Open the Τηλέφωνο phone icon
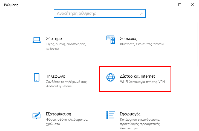The image size is (199, 131). 37,77
